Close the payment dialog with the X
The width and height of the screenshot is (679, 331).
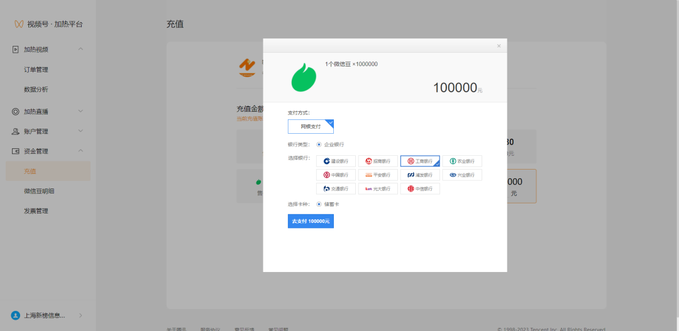[x=499, y=45]
